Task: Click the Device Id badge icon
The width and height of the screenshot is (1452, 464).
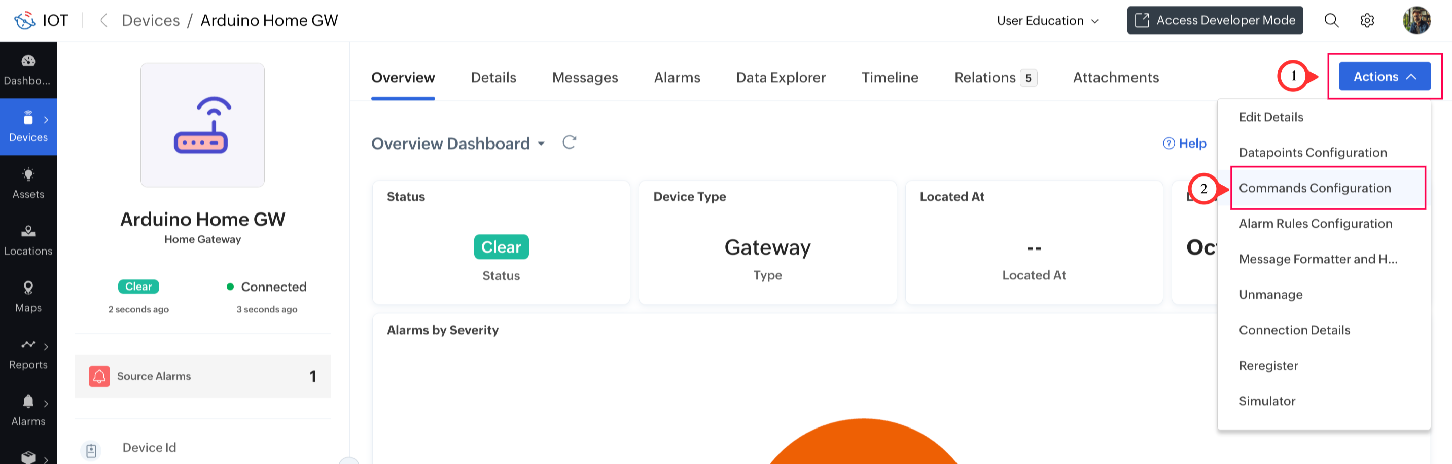Action: click(x=91, y=450)
